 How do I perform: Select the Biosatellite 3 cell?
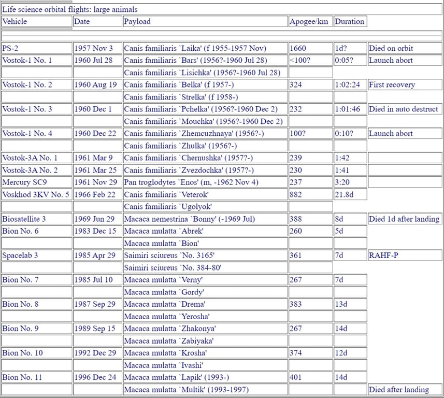(x=37, y=219)
